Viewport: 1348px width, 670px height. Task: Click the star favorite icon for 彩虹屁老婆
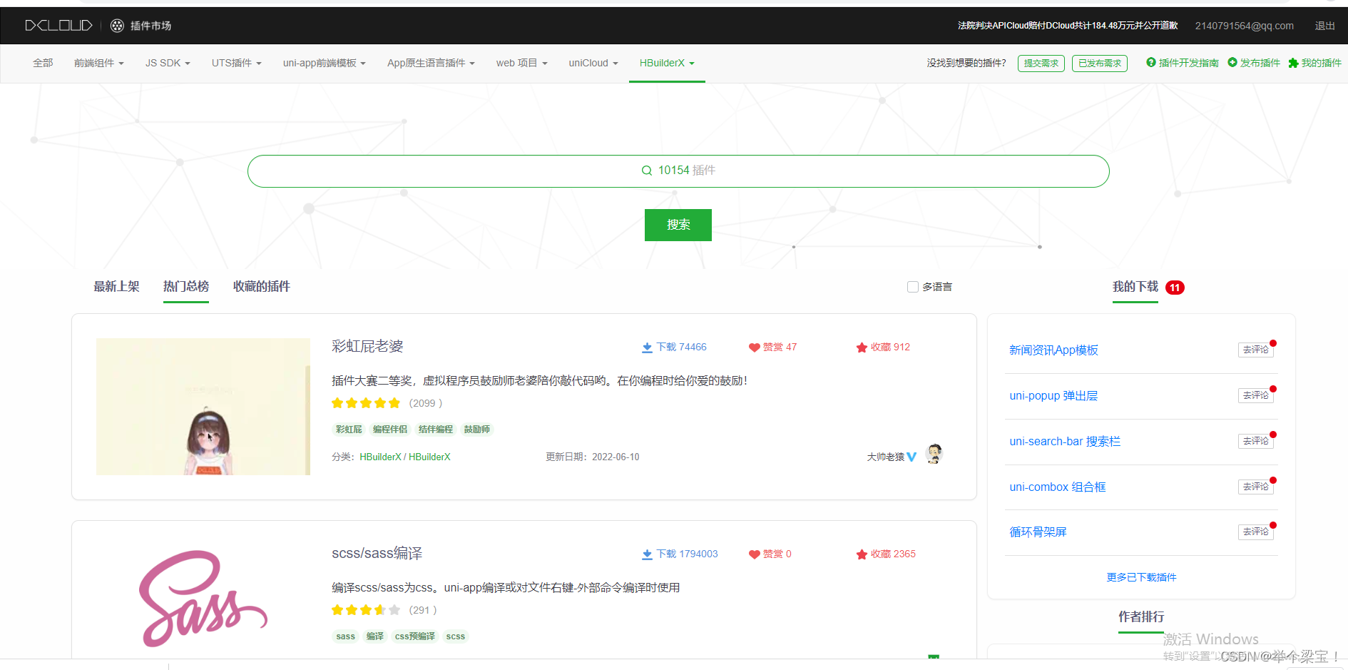(862, 347)
